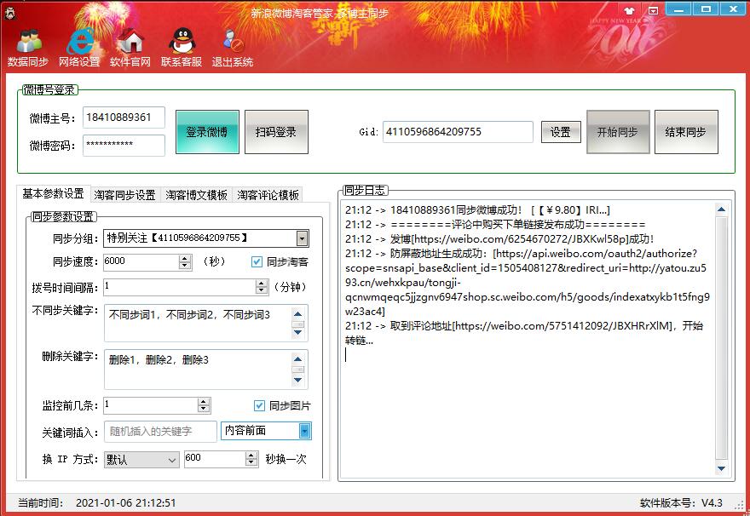The image size is (750, 516).
Task: Minimize the application window
Action: [678, 9]
